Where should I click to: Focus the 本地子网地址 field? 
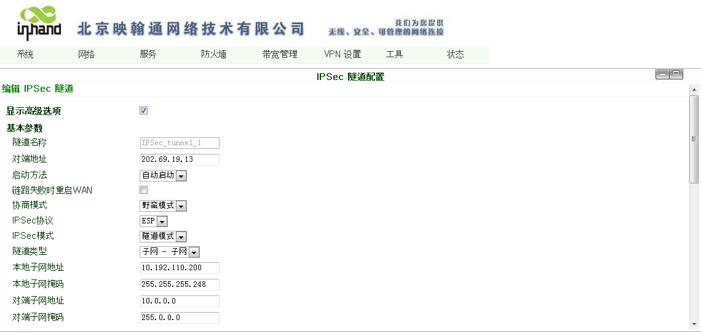[x=180, y=268]
